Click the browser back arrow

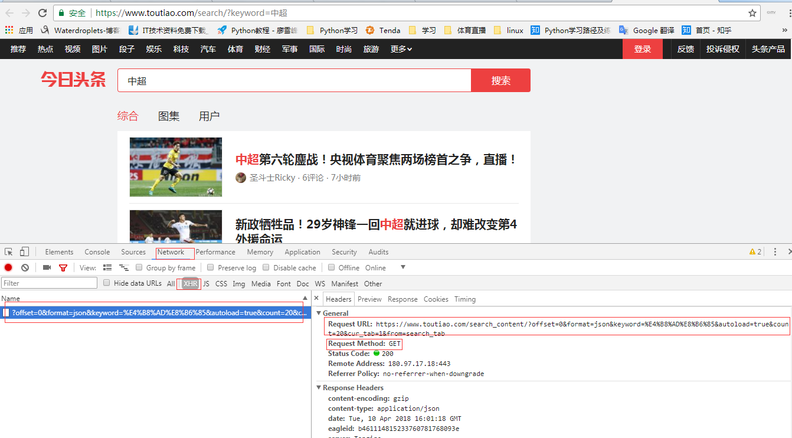(x=9, y=13)
